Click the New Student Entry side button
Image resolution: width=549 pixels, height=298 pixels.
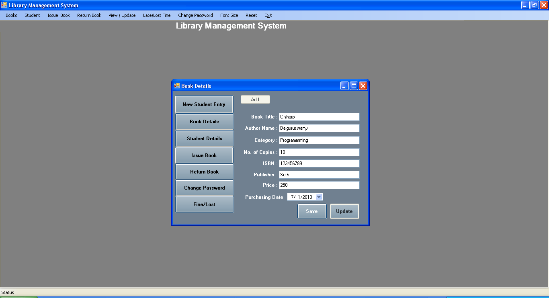(x=204, y=104)
